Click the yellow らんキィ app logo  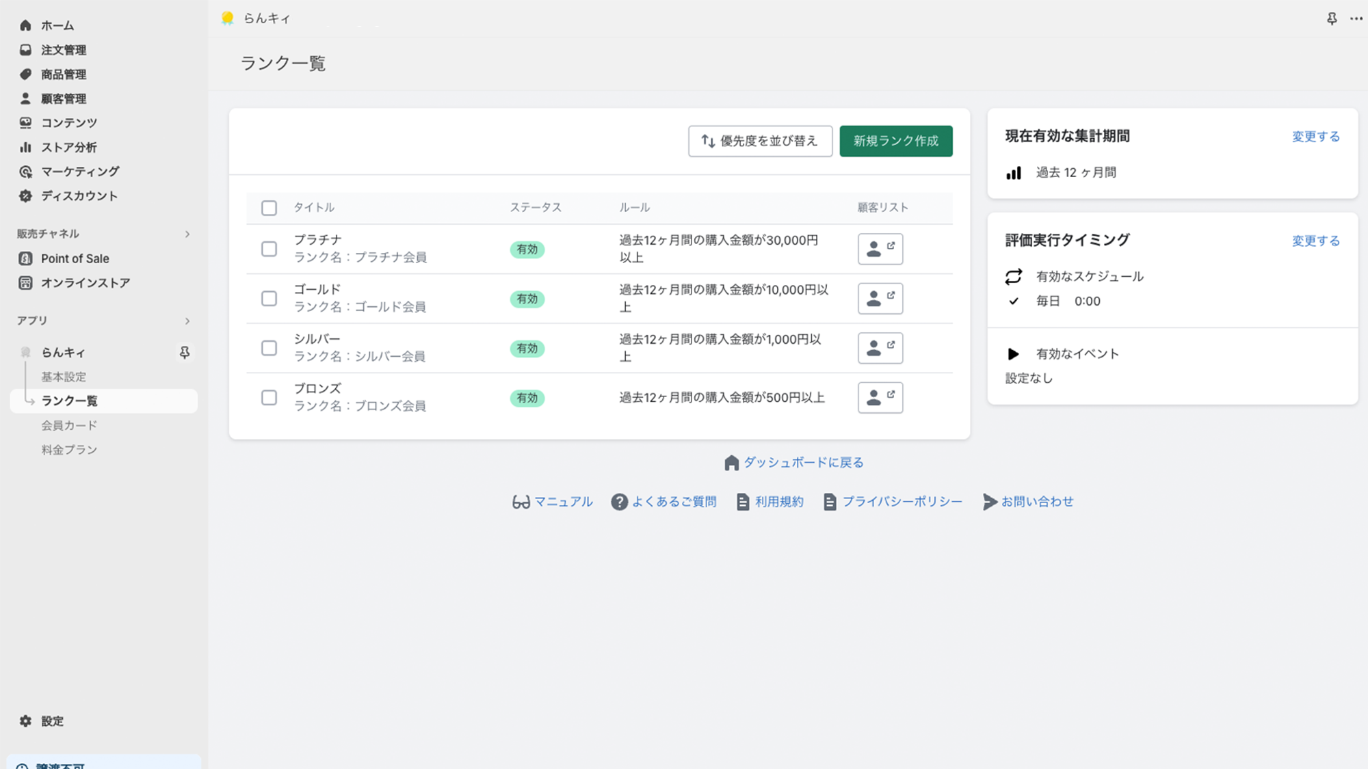point(228,18)
